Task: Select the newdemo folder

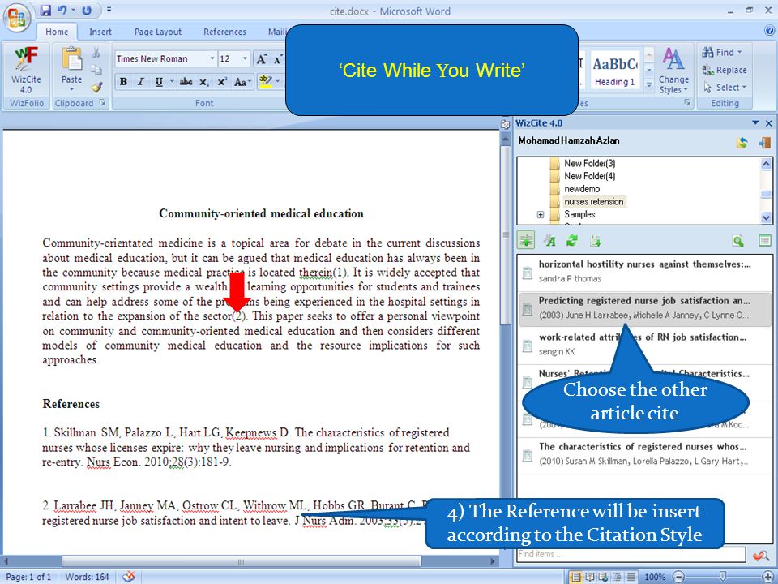Action: point(582,189)
